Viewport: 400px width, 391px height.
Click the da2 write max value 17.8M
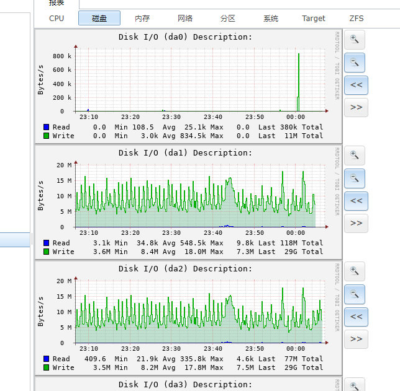click(195, 367)
